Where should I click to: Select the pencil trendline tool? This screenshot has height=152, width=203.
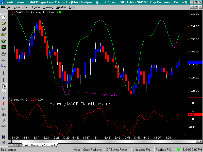(x=4, y=120)
